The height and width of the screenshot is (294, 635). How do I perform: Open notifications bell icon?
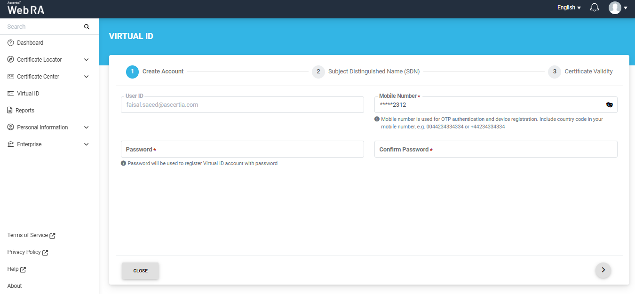point(595,8)
